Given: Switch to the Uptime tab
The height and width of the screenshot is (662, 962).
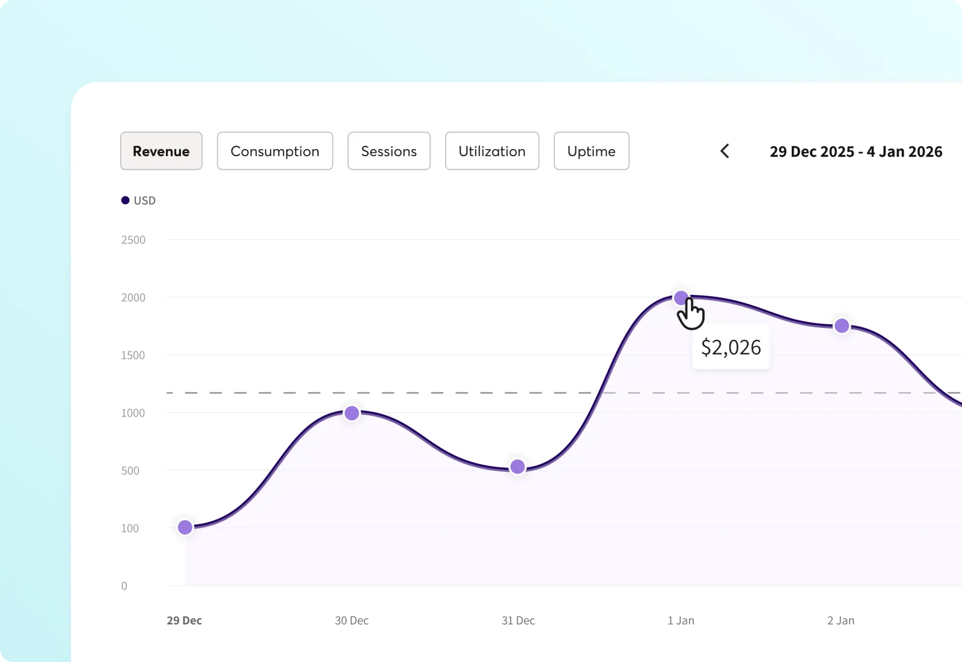Looking at the screenshot, I should click(x=591, y=151).
